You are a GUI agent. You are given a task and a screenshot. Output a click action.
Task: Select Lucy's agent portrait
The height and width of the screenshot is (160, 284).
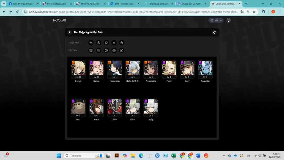(187, 69)
